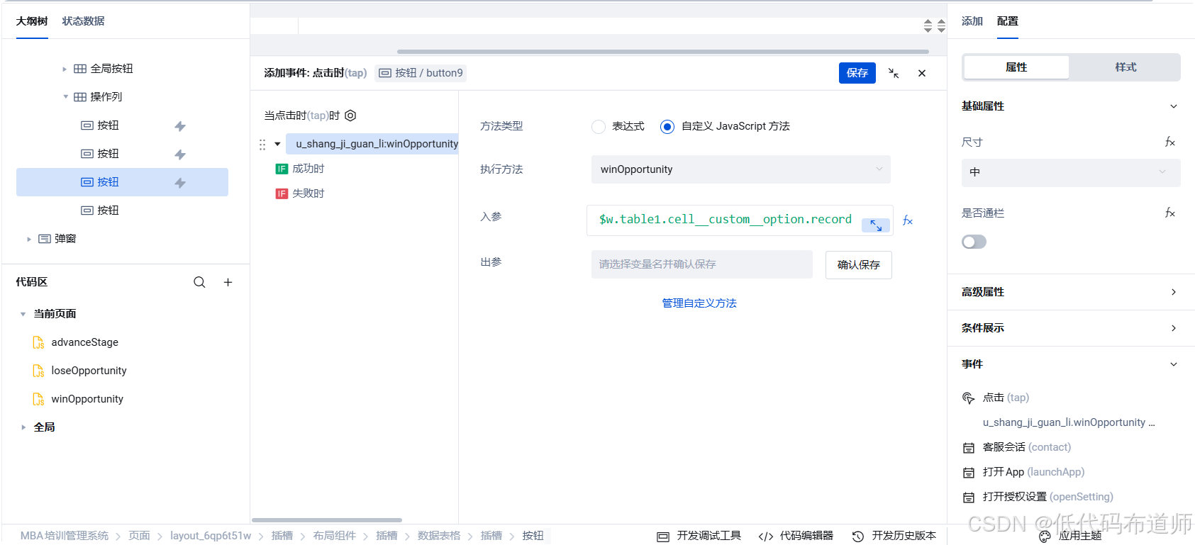This screenshot has width=1195, height=545.
Task: Click the expand-editor icon in the 入参 field
Action: point(876,225)
